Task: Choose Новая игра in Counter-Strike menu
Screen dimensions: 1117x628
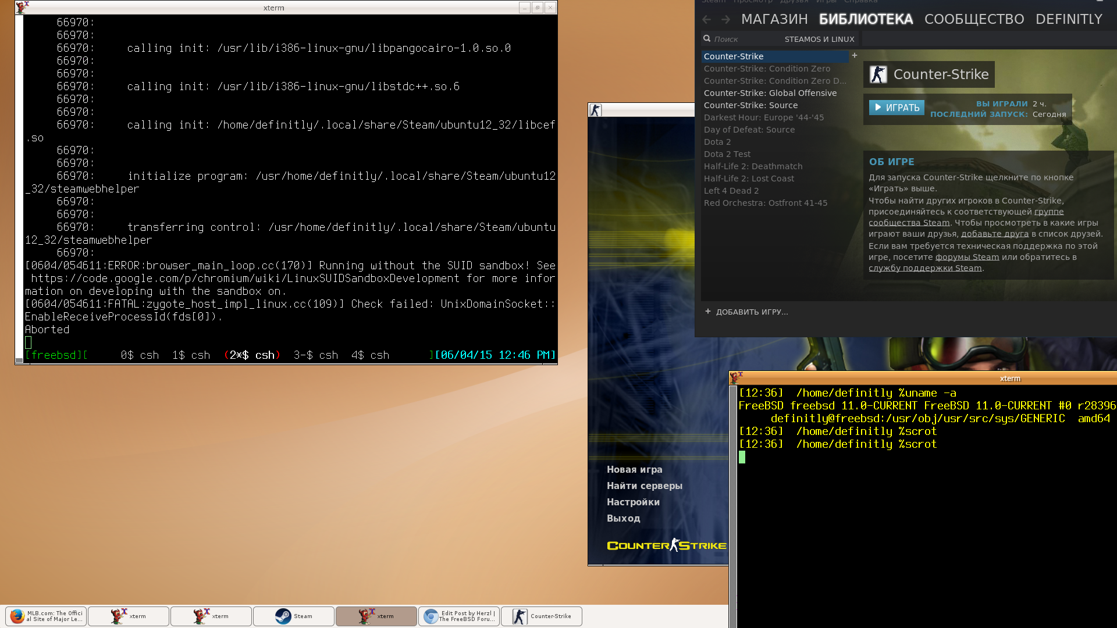Action: [x=635, y=469]
